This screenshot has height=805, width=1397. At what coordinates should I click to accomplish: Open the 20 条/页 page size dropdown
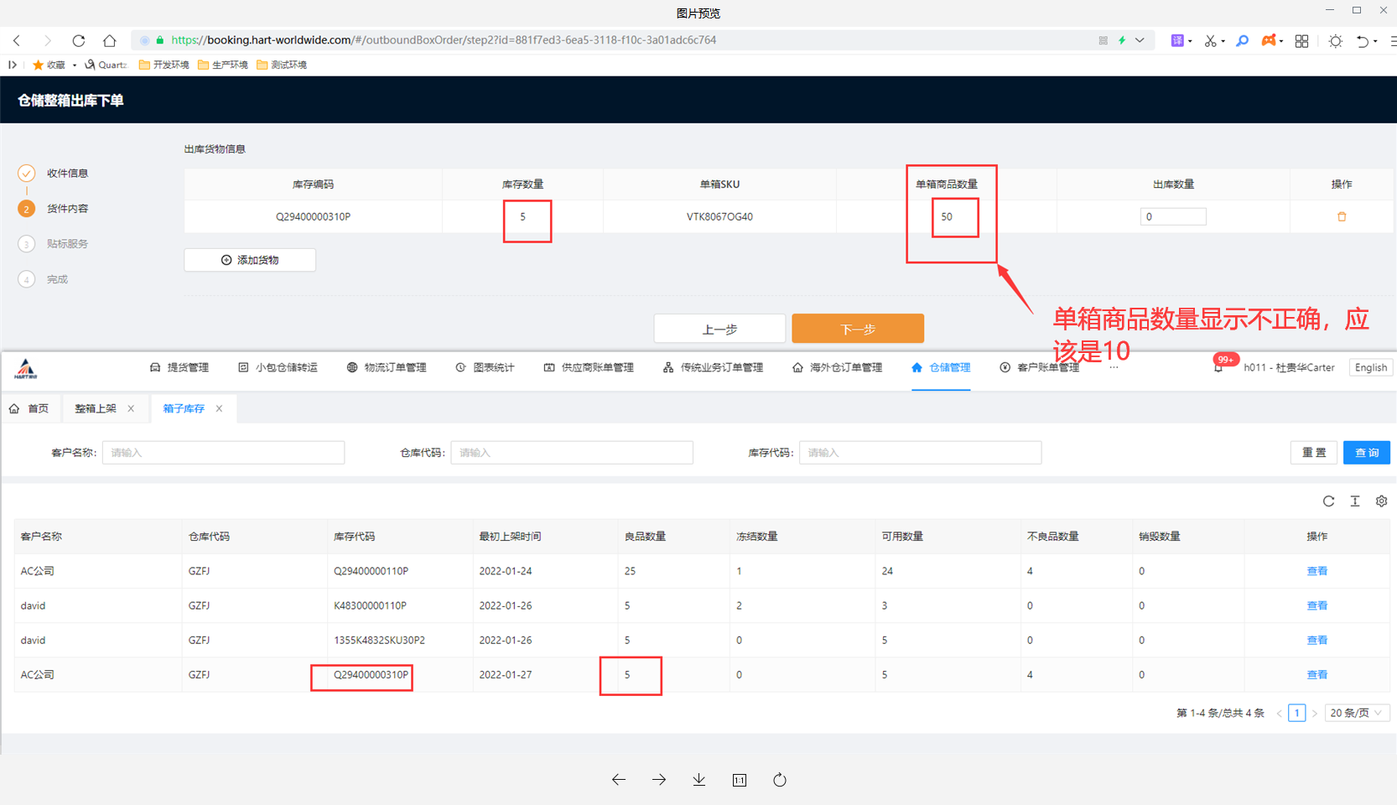[1356, 713]
